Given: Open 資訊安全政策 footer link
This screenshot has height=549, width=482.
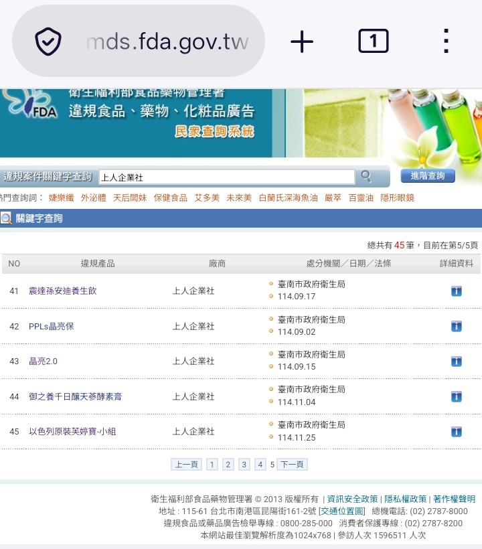Looking at the screenshot, I should coord(353,499).
